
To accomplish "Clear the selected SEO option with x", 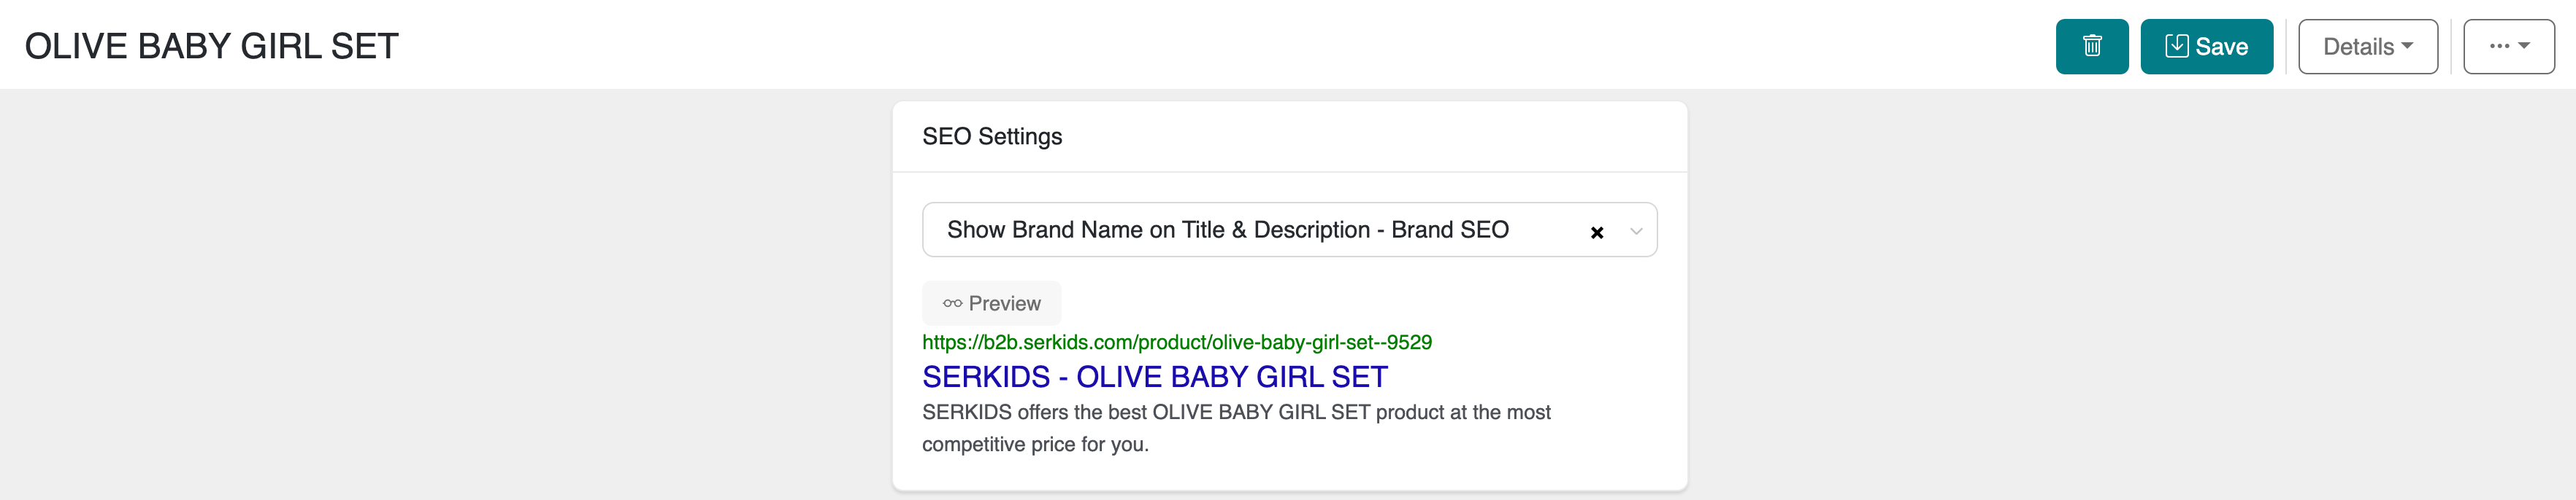I will pos(1596,233).
